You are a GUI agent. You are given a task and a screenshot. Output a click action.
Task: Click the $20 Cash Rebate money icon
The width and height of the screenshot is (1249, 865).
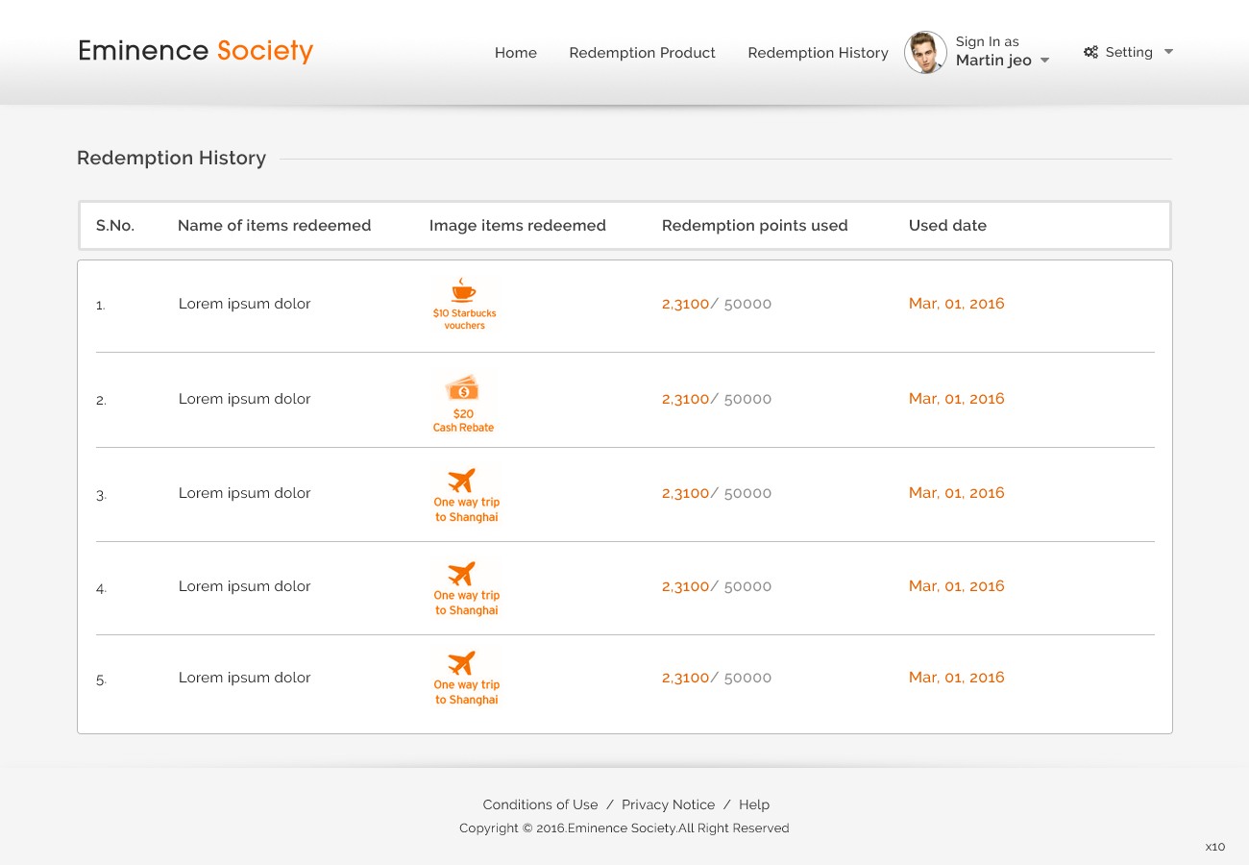462,389
